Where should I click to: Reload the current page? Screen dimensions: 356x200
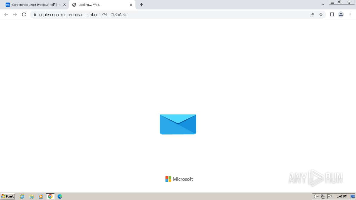[x=24, y=14]
